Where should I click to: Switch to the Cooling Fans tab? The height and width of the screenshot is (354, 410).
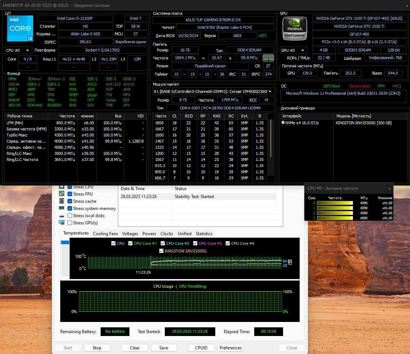pyautogui.click(x=105, y=234)
